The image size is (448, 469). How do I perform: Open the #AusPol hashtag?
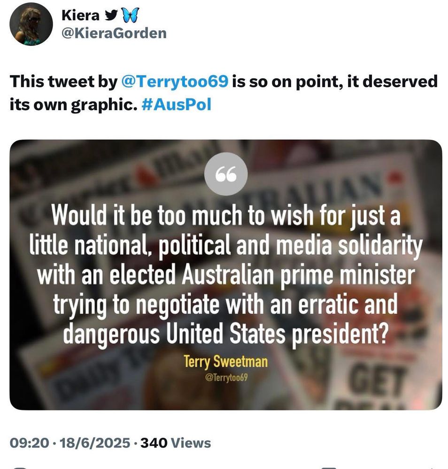pos(176,105)
